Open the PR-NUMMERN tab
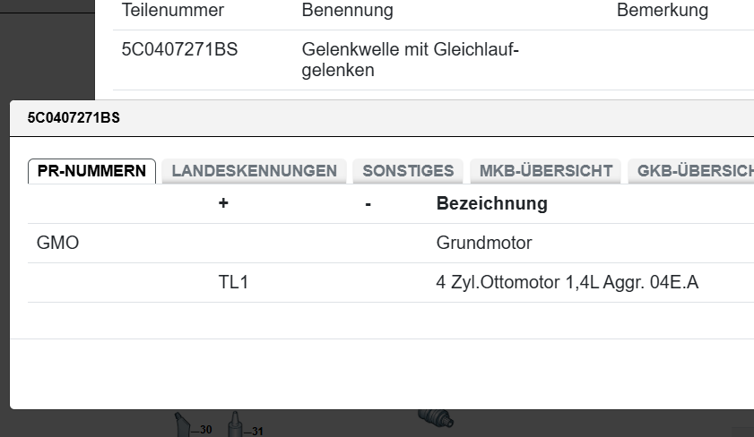Viewport: 754px width, 437px height. [x=91, y=171]
